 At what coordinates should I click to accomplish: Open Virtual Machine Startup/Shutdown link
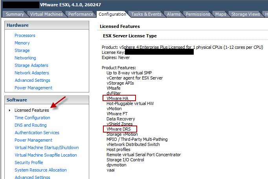47,148
